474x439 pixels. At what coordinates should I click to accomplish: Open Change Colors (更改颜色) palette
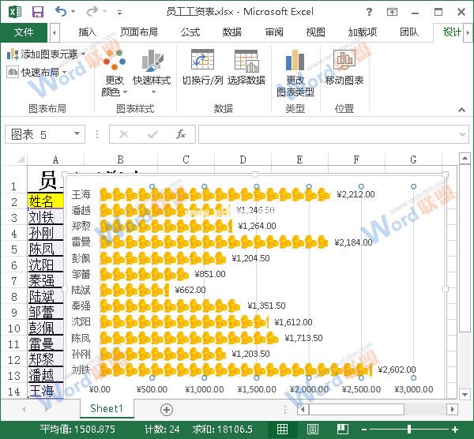click(114, 73)
